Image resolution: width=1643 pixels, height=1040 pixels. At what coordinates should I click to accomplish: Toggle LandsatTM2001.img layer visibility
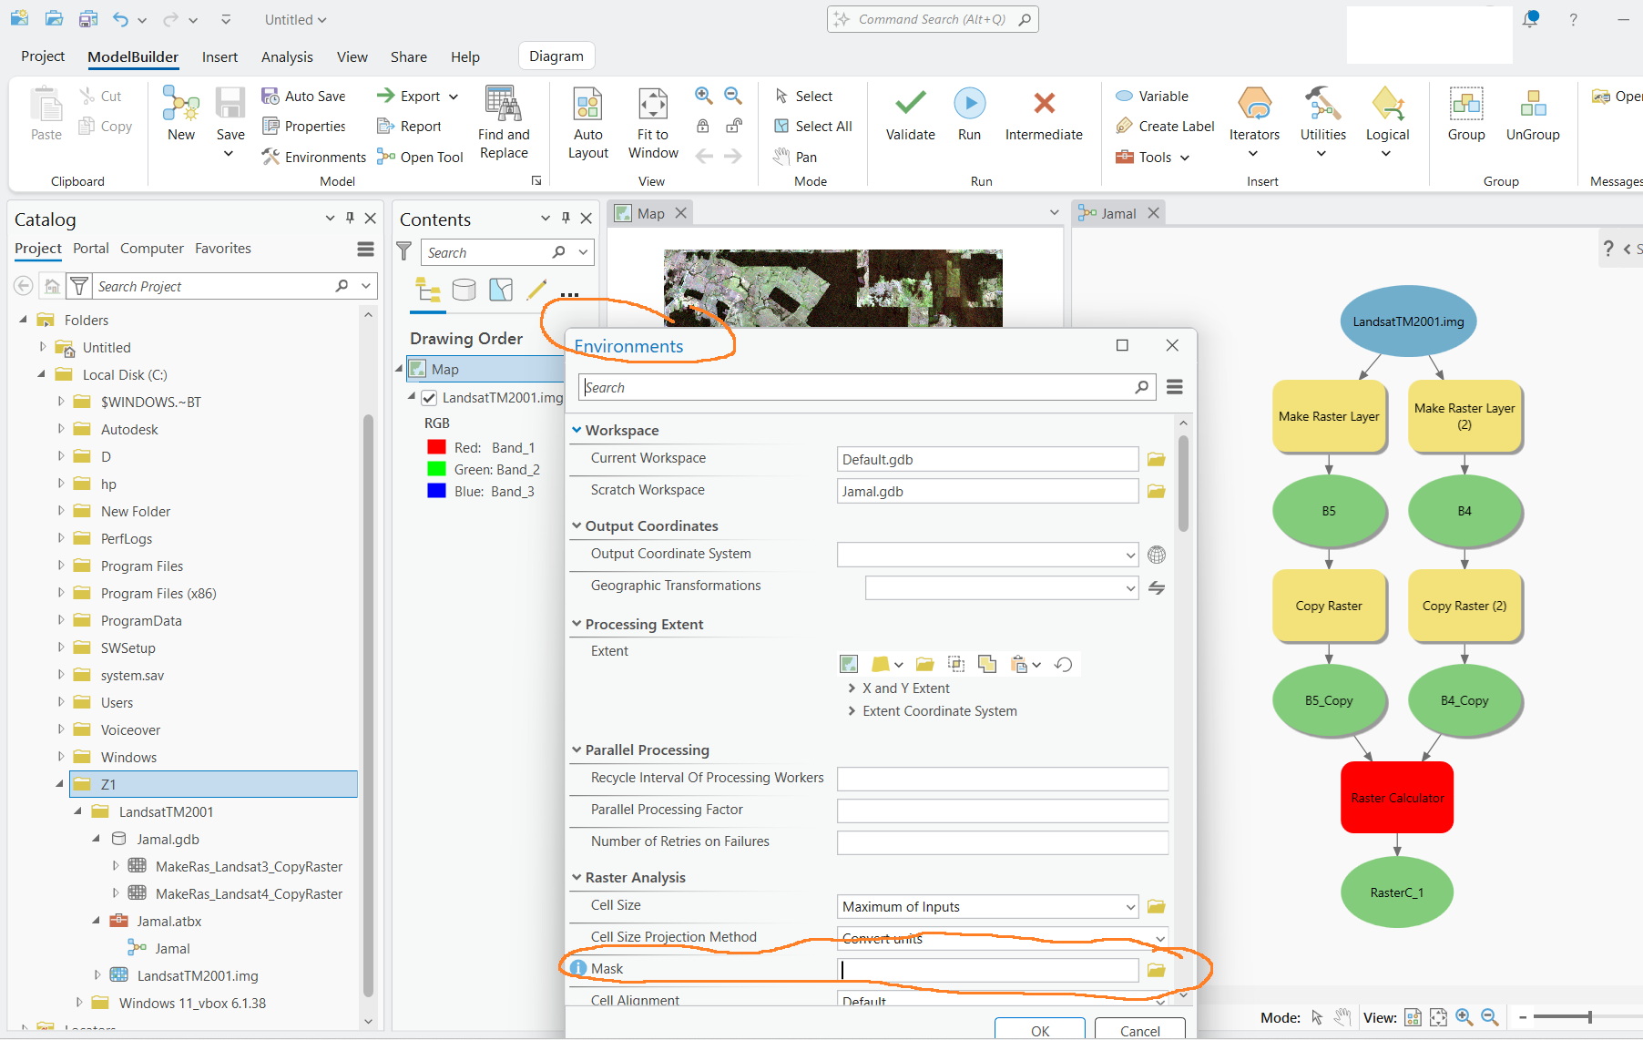tap(428, 397)
